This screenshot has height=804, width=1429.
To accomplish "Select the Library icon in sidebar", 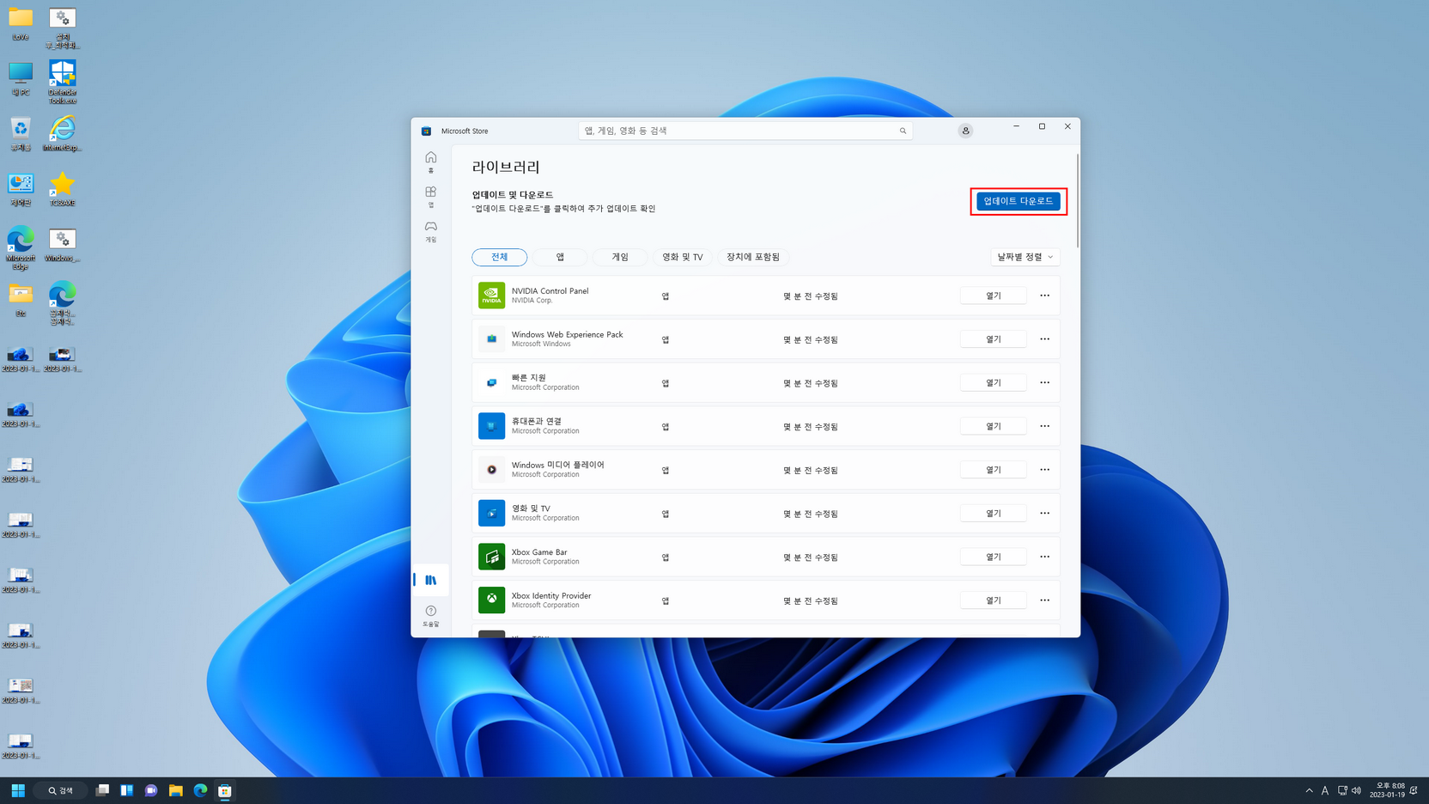I will (431, 580).
